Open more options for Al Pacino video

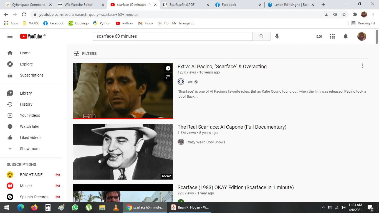[362, 66]
